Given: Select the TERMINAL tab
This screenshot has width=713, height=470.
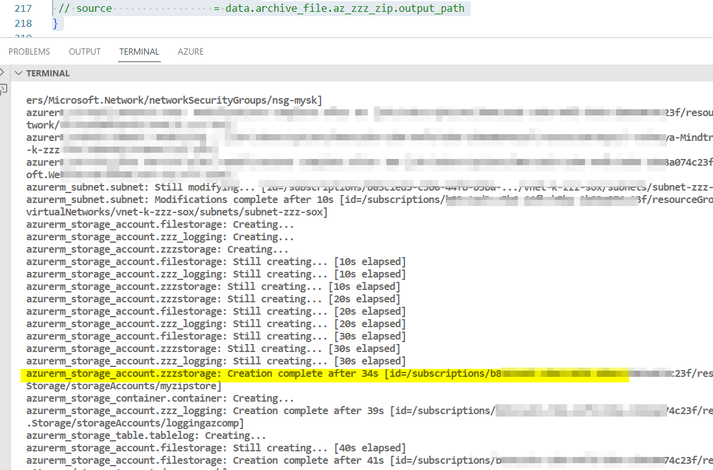Looking at the screenshot, I should pyautogui.click(x=139, y=52).
